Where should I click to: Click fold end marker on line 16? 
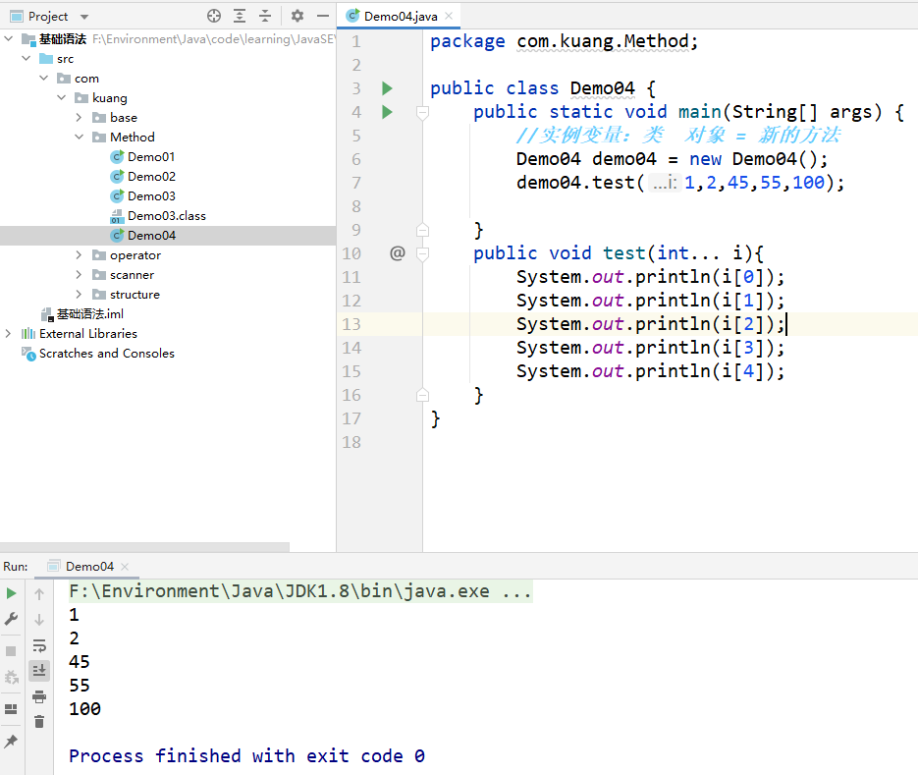(423, 395)
